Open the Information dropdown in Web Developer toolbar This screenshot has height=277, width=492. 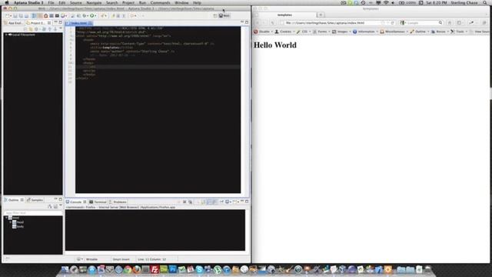[x=365, y=32]
